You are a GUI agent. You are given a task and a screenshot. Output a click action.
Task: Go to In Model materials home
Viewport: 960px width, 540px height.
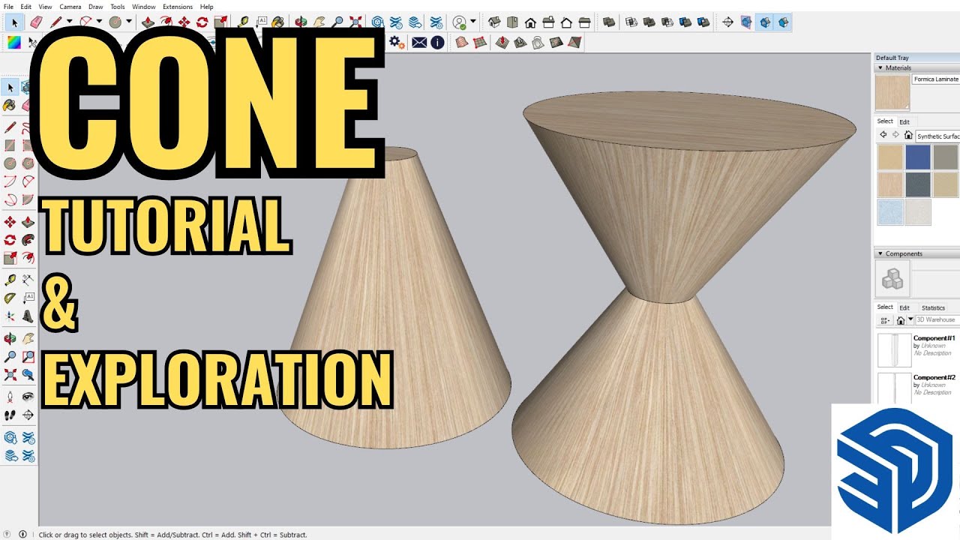pos(908,135)
